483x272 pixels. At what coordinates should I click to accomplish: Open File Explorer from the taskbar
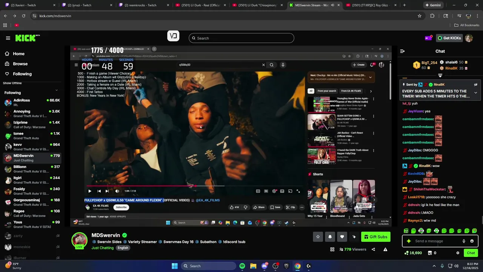253,266
